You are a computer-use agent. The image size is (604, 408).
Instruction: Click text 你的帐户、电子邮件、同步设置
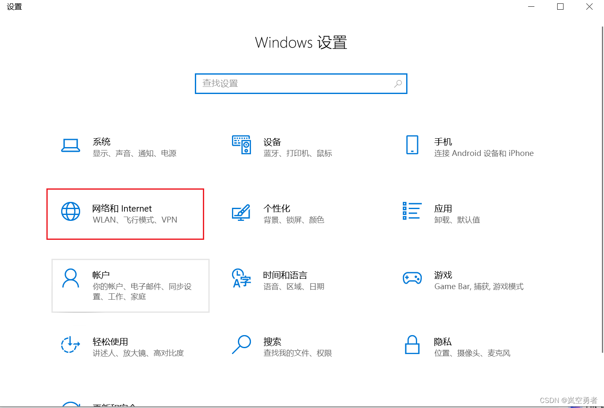[x=142, y=292]
